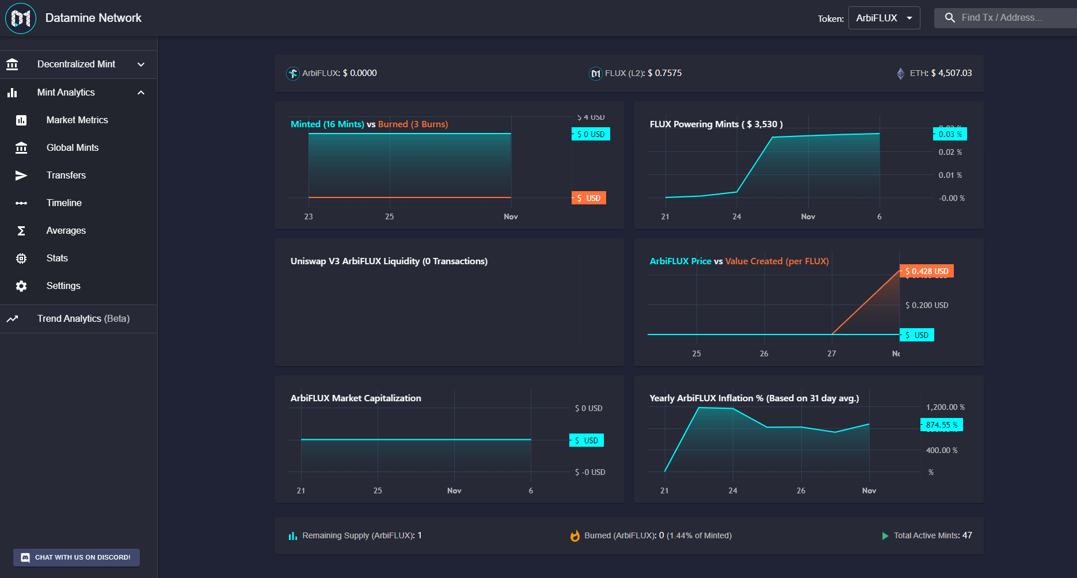Screen dimensions: 1077x578
Task: Click Total Active Mints: 47 text
Action: (x=933, y=536)
